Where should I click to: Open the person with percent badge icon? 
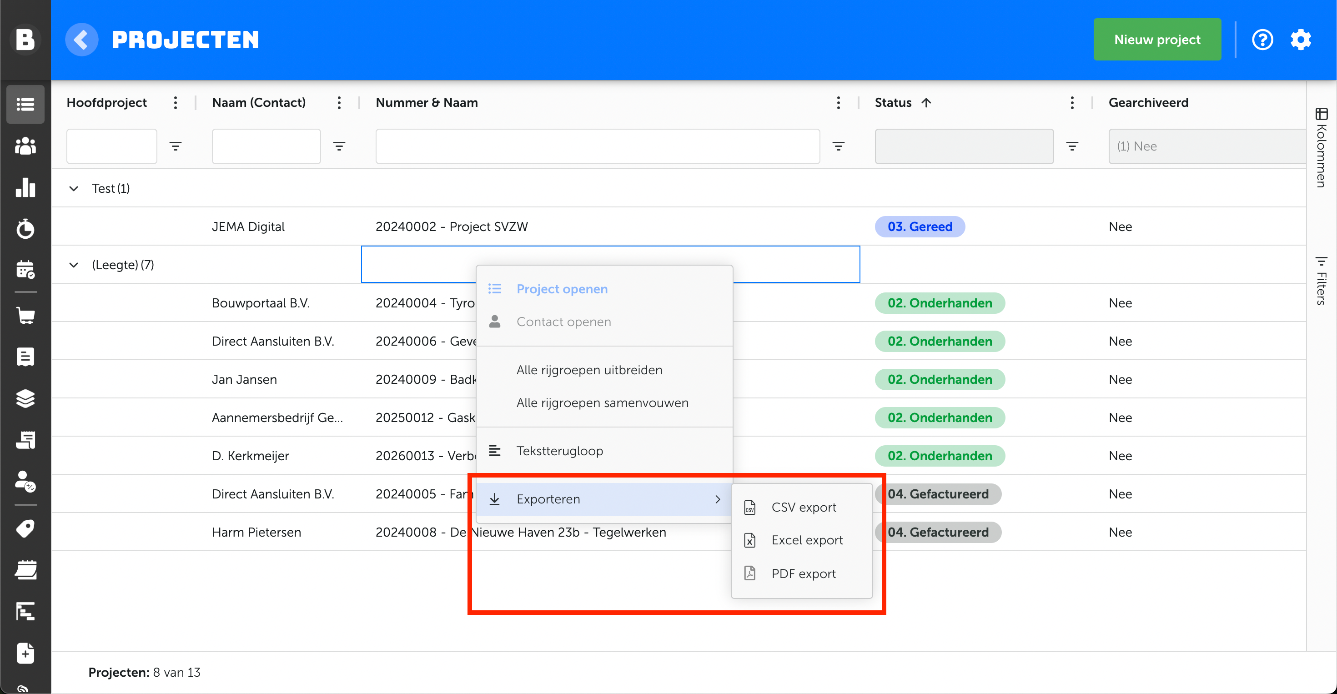(x=25, y=481)
